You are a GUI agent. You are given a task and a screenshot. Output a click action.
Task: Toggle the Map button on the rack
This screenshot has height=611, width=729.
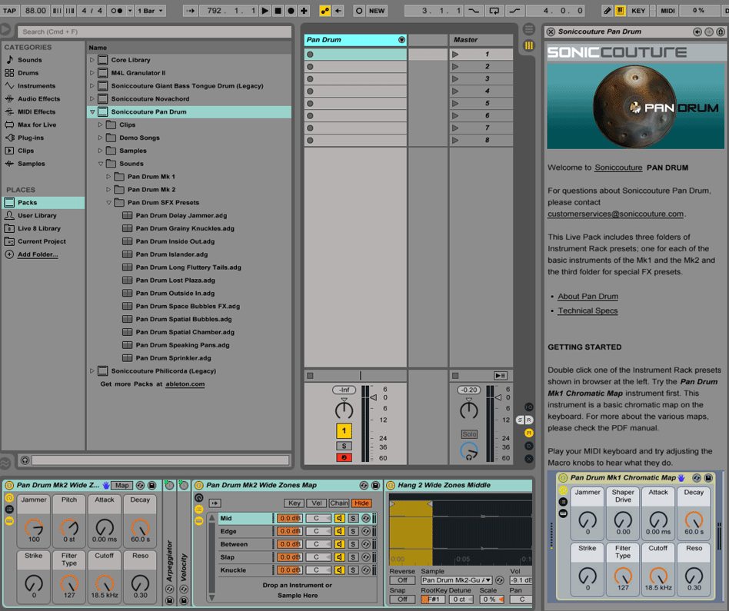(121, 485)
